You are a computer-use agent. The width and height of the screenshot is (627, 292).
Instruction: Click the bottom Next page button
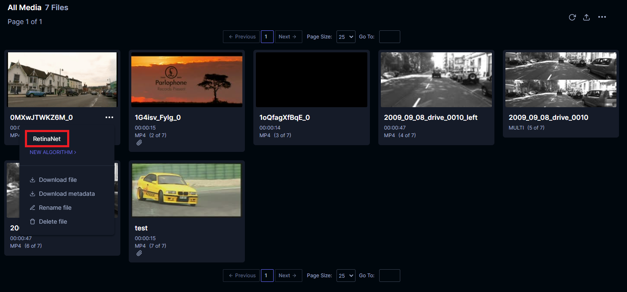pyautogui.click(x=288, y=276)
